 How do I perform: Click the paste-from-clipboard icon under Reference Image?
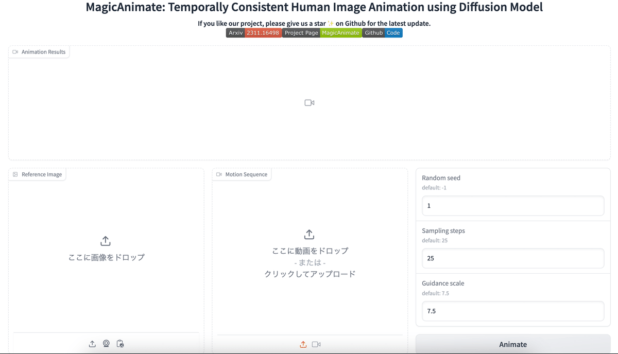coord(120,343)
